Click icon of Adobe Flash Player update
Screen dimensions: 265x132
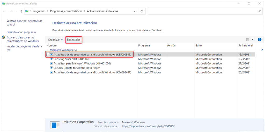point(51,68)
